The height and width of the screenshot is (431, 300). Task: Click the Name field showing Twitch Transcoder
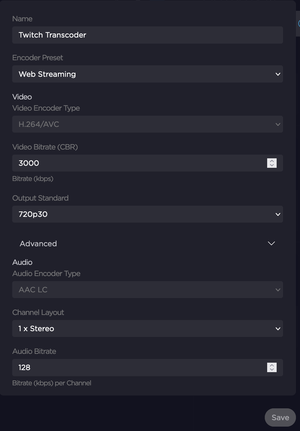148,35
